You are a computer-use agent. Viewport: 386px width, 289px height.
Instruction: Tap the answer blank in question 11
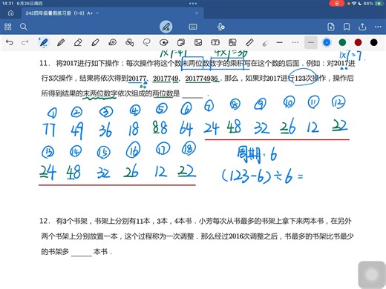coord(192,95)
